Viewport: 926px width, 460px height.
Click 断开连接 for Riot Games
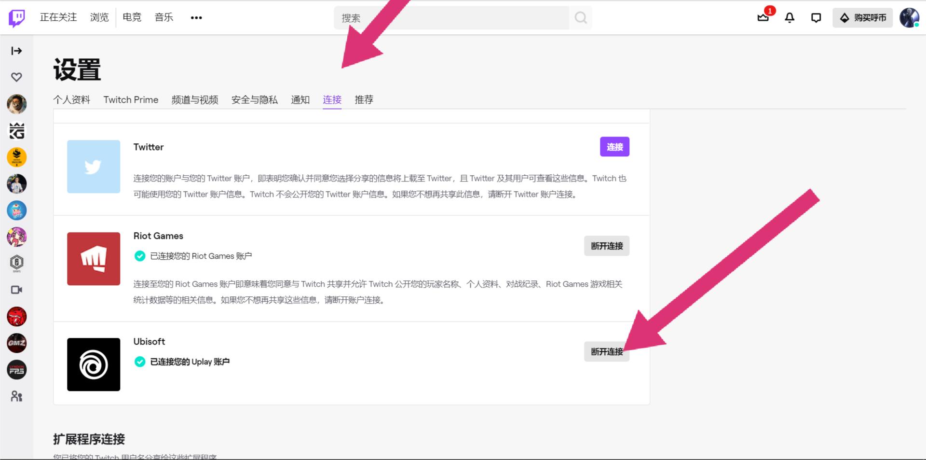coord(607,246)
